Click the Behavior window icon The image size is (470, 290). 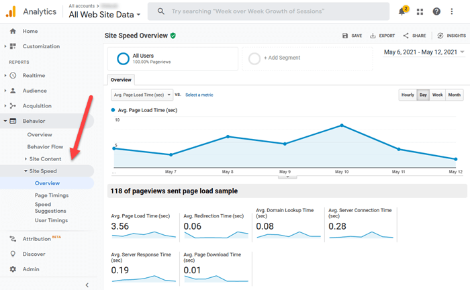[x=13, y=121]
